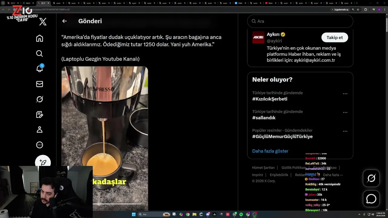Open the browser extensions puzzle icon
This screenshot has width=388, height=218.
click(366, 9)
